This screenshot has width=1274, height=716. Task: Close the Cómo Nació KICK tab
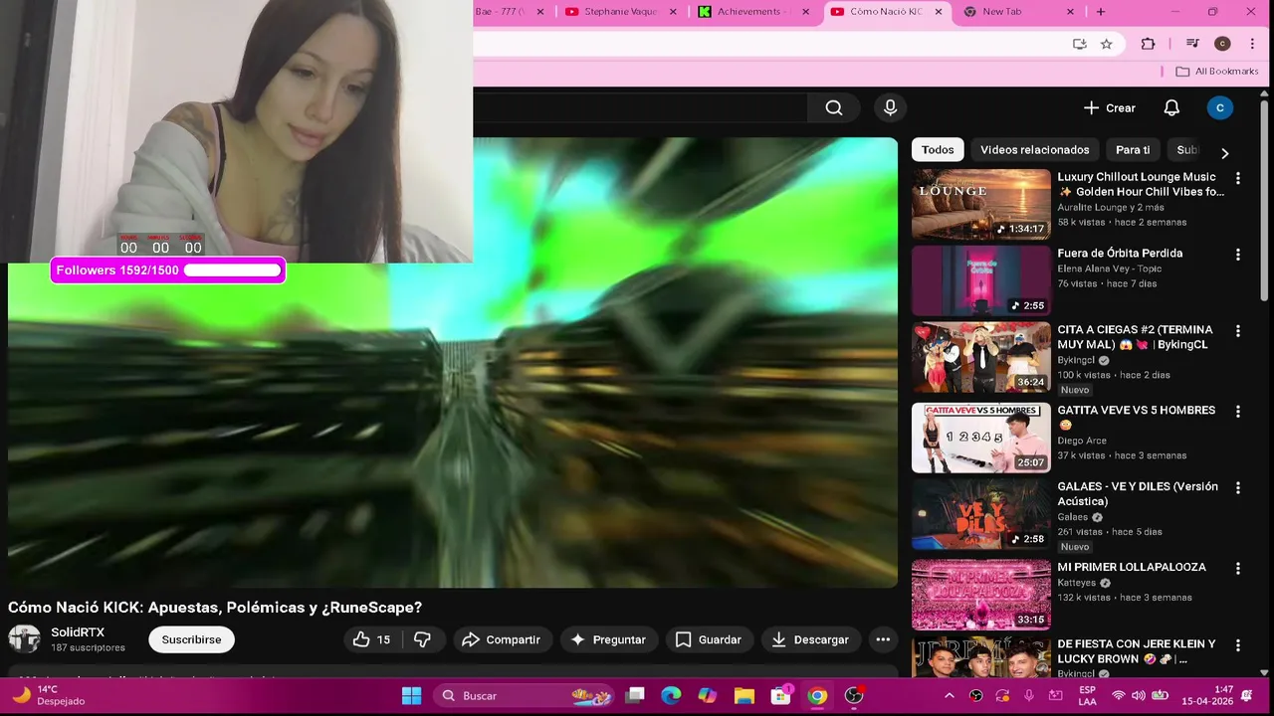coord(939,12)
